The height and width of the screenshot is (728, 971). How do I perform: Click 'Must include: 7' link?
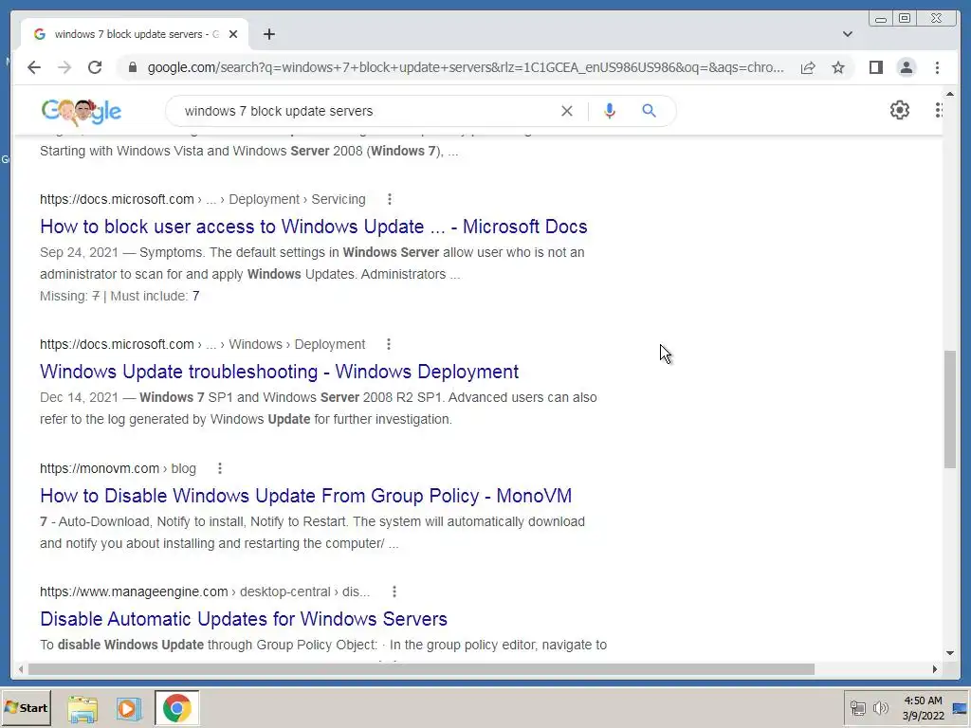[x=195, y=296]
